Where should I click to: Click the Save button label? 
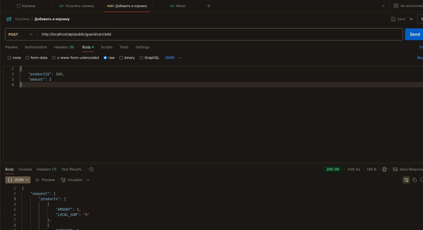401,19
